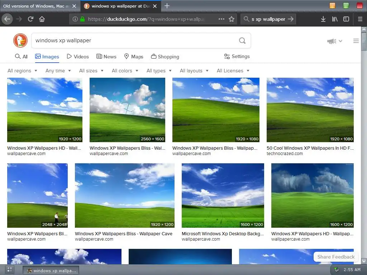Click the search bar magnifier icon in toolbar
Screen dimensions: 367x275
(246, 19)
